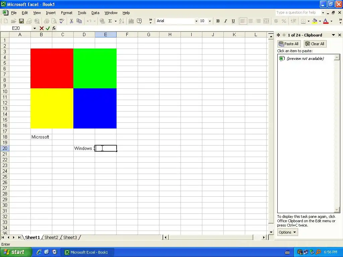Toggle Italic formatting
This screenshot has height=257, width=343.
point(225,21)
